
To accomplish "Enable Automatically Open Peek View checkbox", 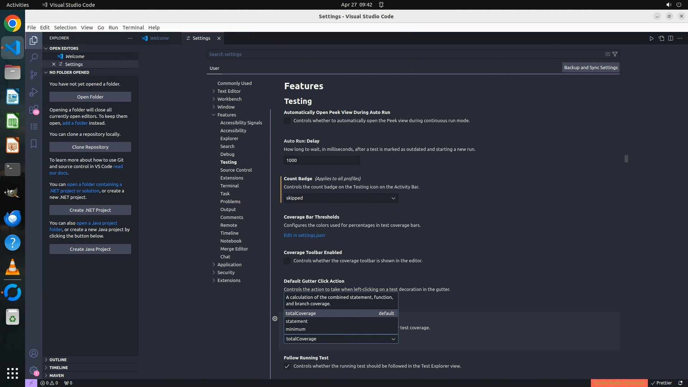I will [x=287, y=121].
